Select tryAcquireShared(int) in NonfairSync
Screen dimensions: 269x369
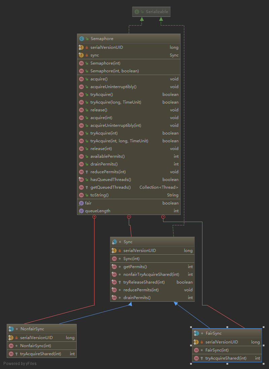pyautogui.click(x=42, y=354)
